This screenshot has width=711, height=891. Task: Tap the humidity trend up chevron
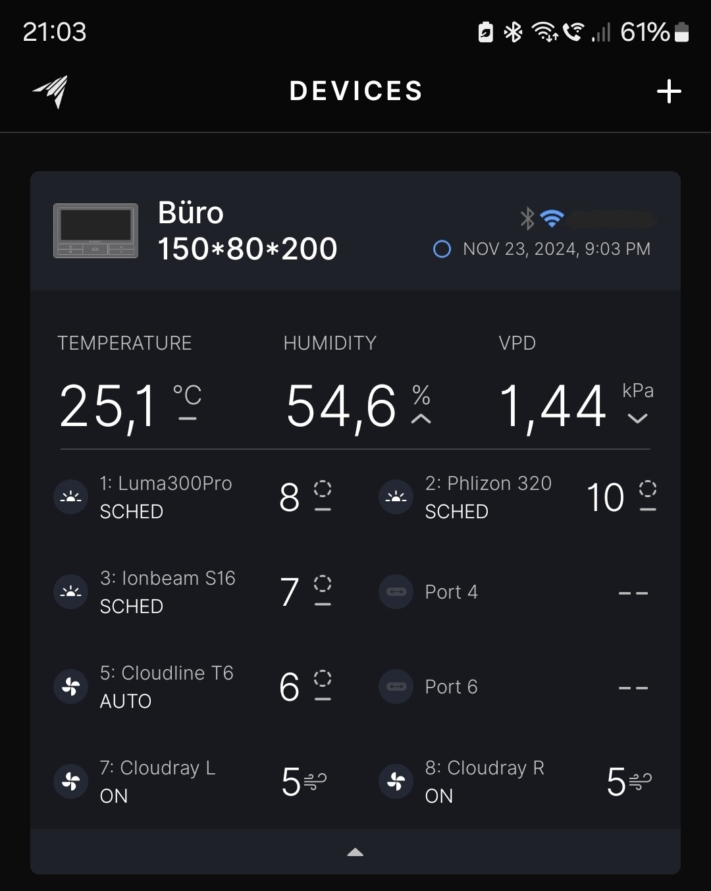(421, 419)
